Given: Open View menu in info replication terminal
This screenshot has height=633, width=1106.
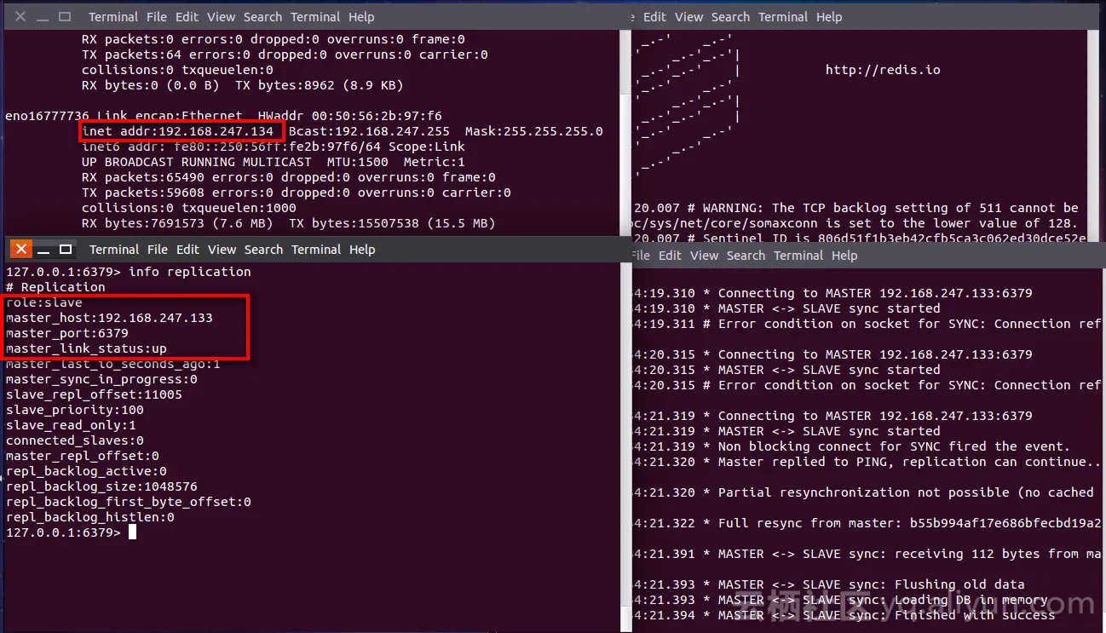Looking at the screenshot, I should coord(222,250).
